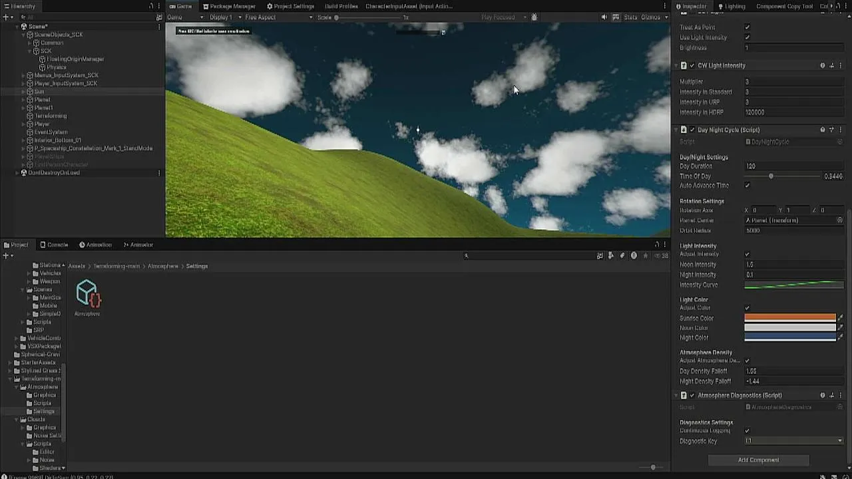Disable the Day Night Cycle component checkbox
This screenshot has width=852, height=479.
(x=692, y=130)
